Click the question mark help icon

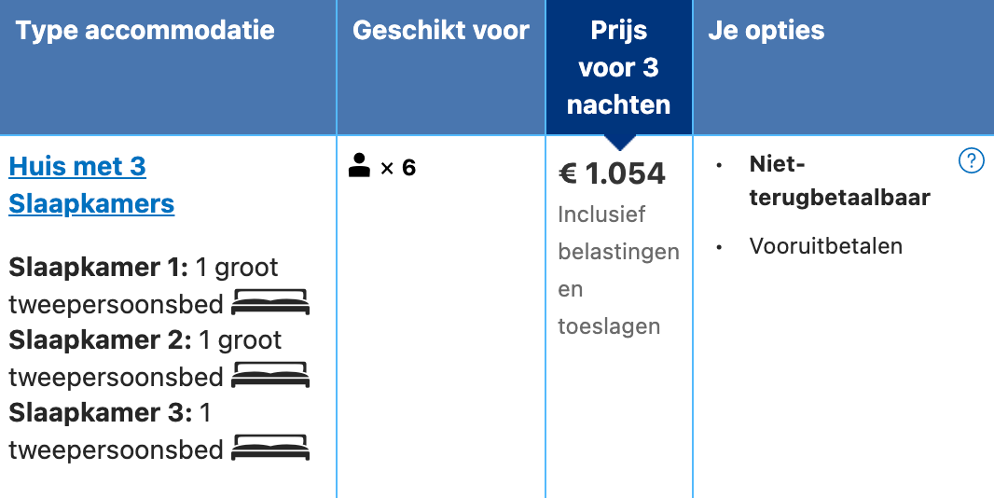point(972,161)
